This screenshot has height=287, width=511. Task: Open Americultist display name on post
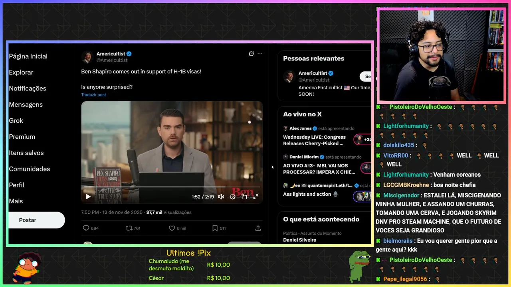[111, 54]
